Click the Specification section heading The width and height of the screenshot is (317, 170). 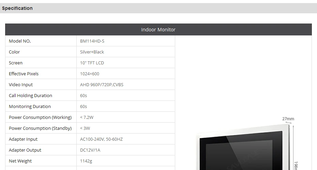pyautogui.click(x=17, y=8)
